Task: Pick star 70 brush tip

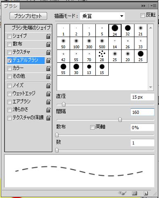Action: pyautogui.click(x=89, y=56)
